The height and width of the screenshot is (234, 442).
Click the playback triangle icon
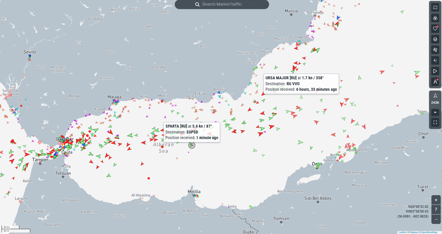coord(435,71)
